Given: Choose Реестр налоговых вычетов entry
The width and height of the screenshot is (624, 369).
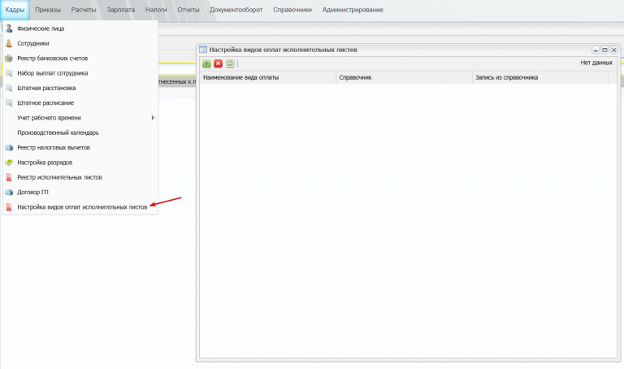Looking at the screenshot, I should (x=80, y=148).
